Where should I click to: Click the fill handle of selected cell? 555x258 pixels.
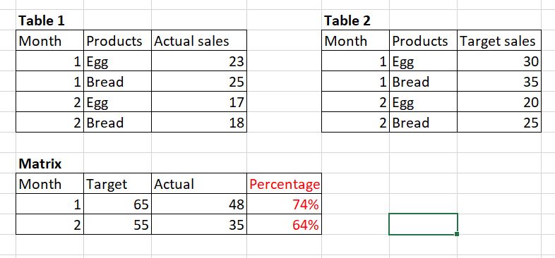point(457,234)
